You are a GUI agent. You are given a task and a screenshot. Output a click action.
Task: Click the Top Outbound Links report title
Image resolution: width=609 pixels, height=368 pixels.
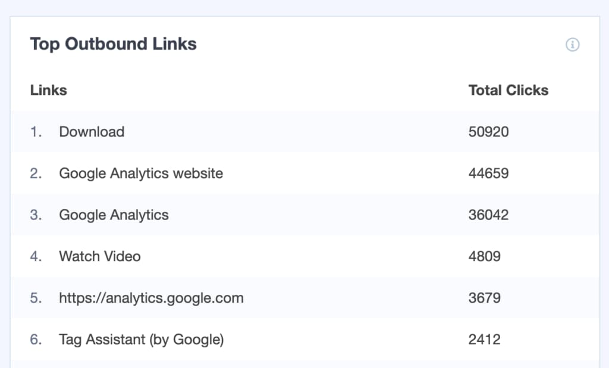[x=112, y=44]
